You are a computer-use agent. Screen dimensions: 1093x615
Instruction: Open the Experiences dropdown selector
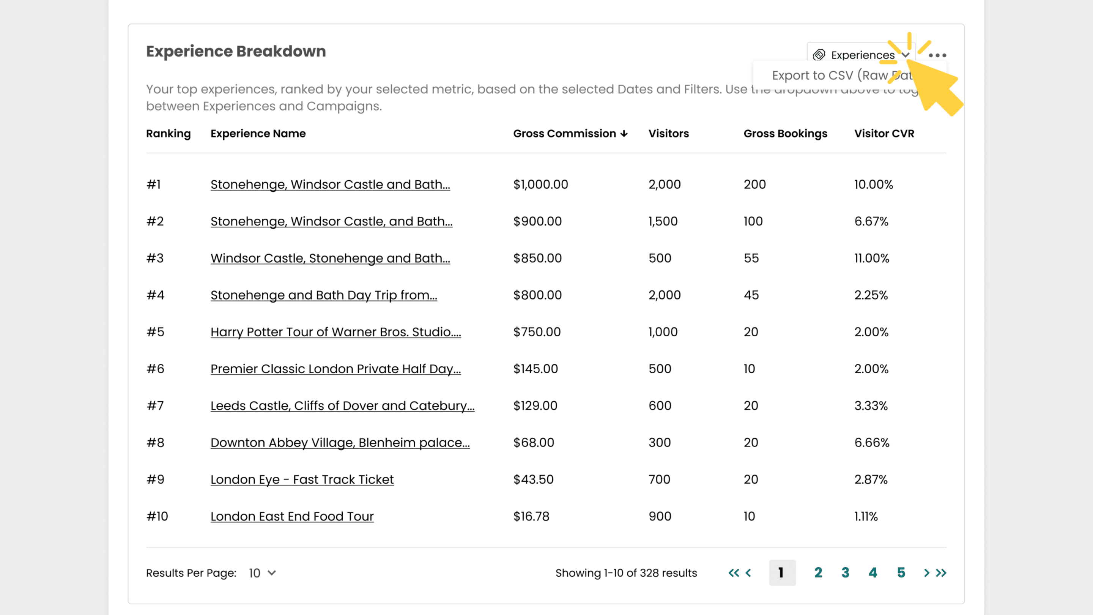click(x=861, y=55)
